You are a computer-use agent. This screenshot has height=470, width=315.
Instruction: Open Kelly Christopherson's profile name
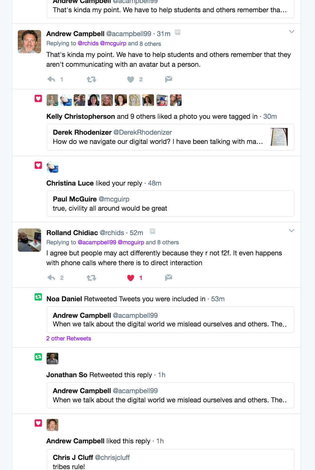pos(81,116)
